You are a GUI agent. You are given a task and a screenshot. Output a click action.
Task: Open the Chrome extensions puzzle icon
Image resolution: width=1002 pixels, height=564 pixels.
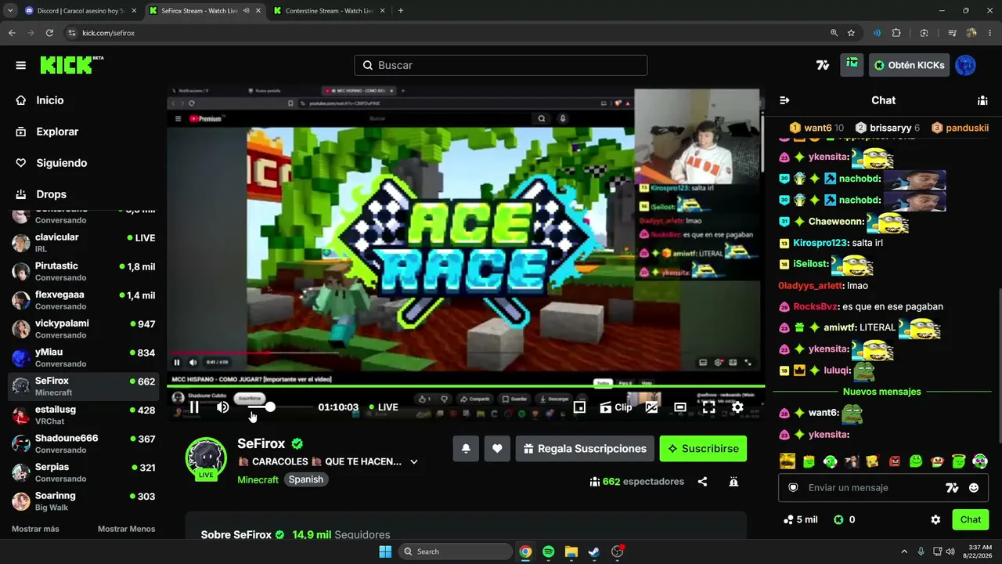point(896,33)
